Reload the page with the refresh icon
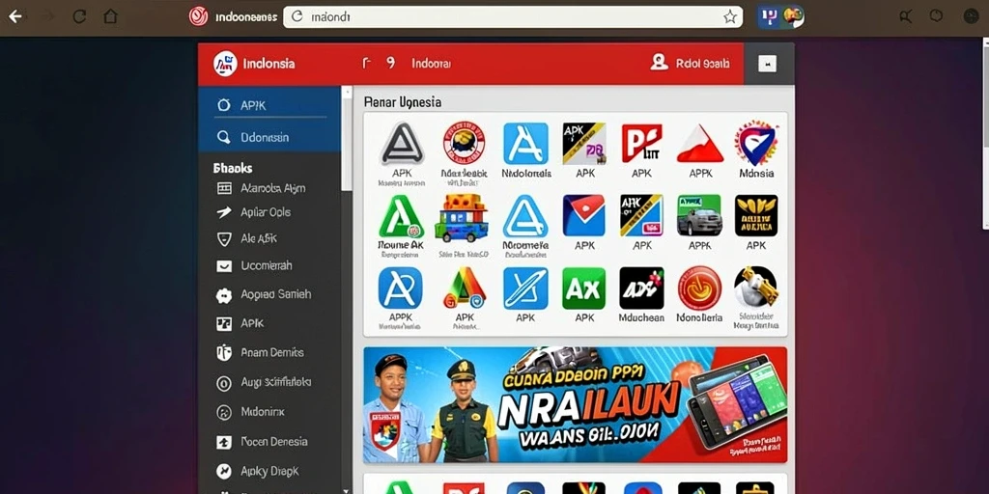Screen dimensions: 989x494 [79, 17]
